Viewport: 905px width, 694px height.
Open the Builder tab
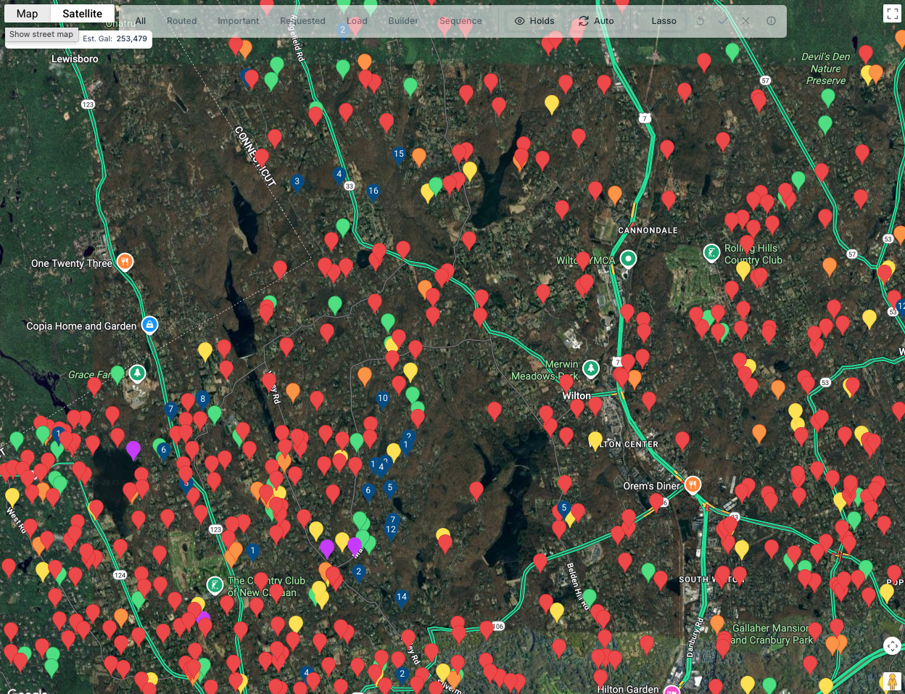pos(403,21)
